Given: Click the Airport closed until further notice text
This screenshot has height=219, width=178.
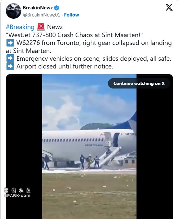Looking at the screenshot, I should point(65,66).
